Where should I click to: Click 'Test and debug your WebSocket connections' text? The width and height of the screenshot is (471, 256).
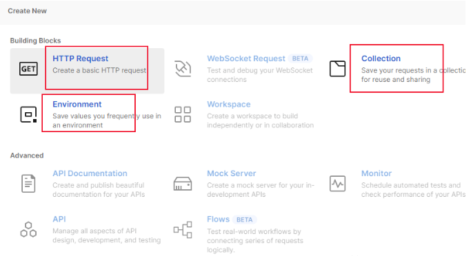[260, 75]
